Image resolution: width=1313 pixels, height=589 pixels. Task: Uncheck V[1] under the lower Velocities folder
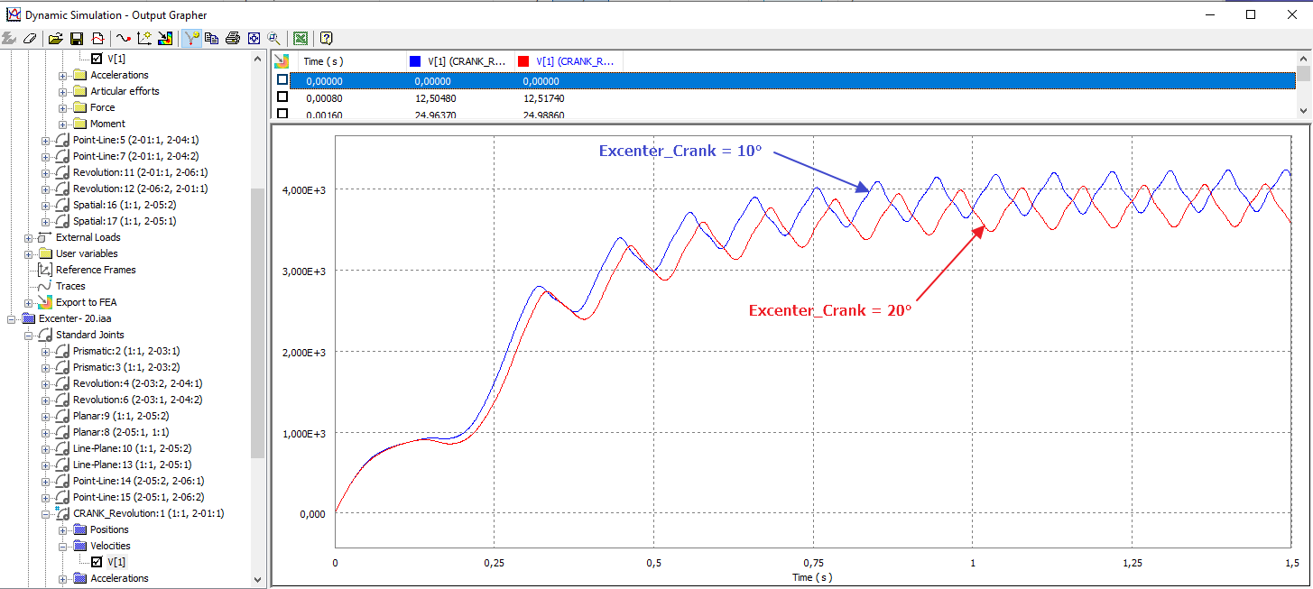tap(97, 562)
